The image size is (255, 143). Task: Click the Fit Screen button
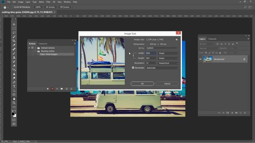50,7
